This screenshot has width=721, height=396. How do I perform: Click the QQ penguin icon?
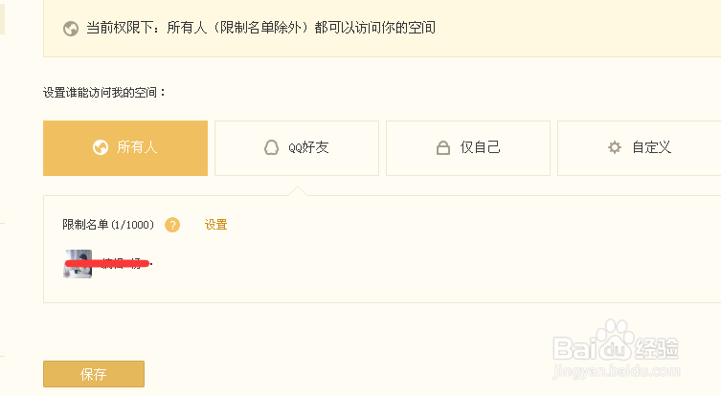(x=271, y=147)
